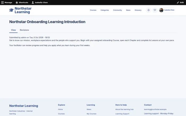Viewport: 186px width, 116px height.
Task: Click the 'Submitted by admin' date line
Action: [29, 38]
